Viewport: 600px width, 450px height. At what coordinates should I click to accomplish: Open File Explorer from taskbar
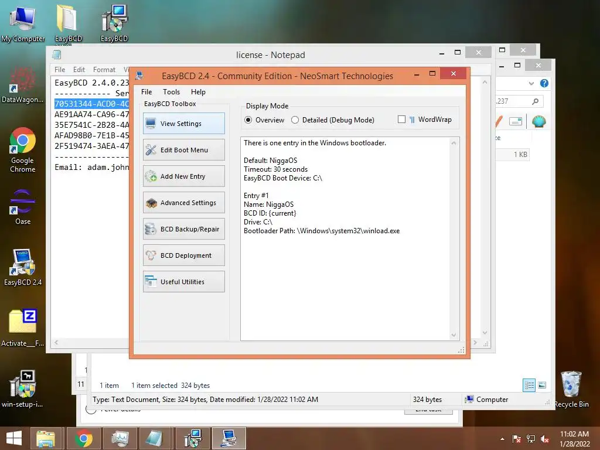pyautogui.click(x=46, y=438)
